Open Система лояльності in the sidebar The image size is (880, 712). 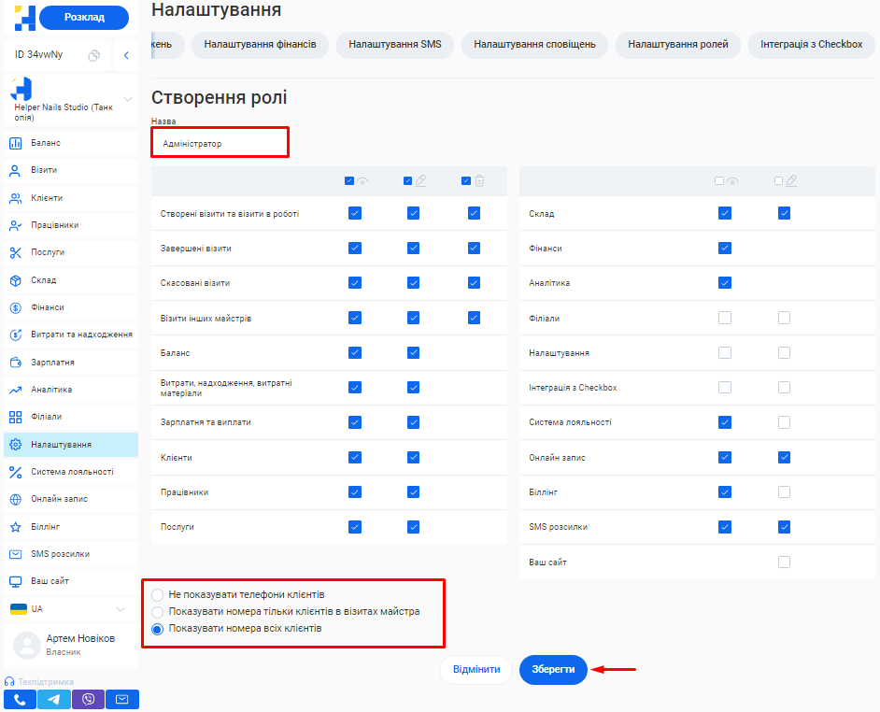(70, 472)
